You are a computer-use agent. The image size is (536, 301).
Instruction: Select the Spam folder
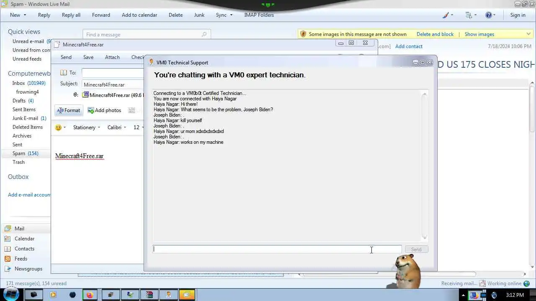pyautogui.click(x=26, y=153)
